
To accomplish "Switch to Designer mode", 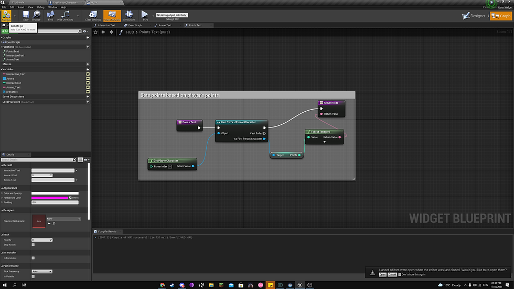I will tap(474, 16).
